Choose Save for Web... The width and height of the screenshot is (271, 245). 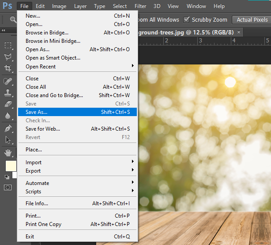[x=77, y=129]
